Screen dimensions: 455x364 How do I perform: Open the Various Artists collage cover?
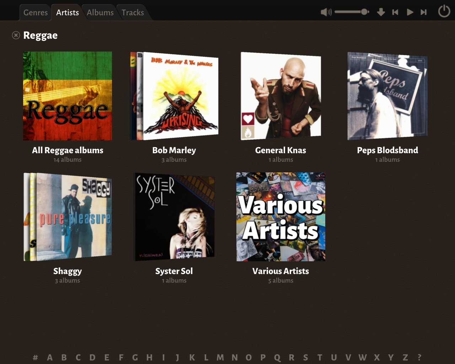coord(281,217)
